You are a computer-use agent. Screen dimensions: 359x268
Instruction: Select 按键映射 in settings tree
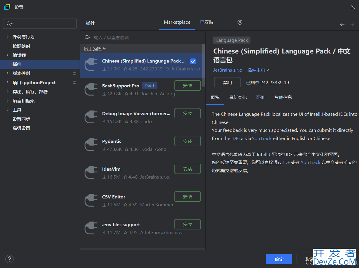tap(21, 46)
